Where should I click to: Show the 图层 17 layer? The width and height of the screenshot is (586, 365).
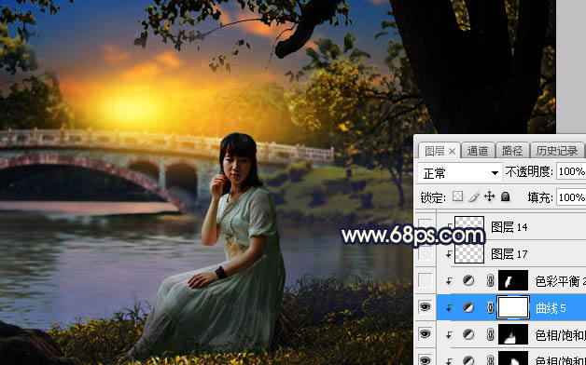pos(425,253)
